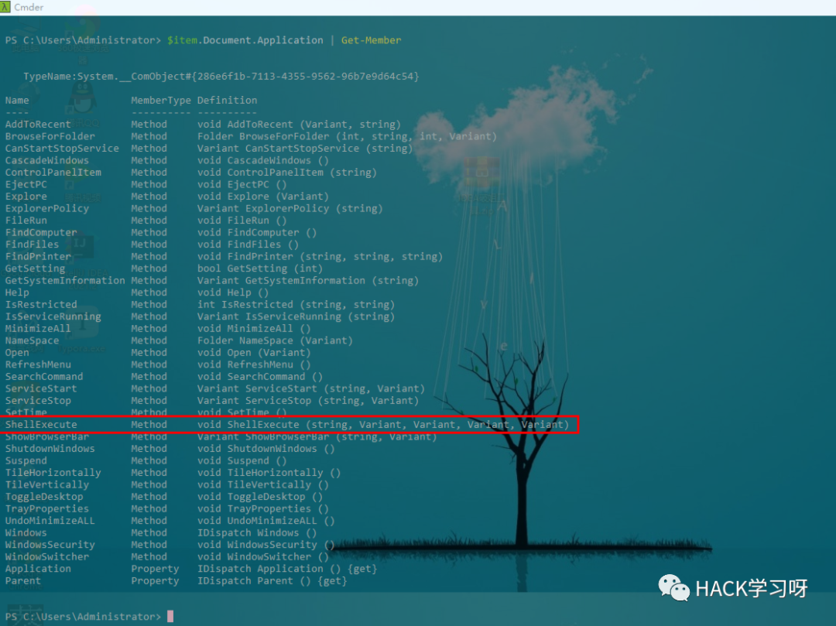Click the Name column header
The height and width of the screenshot is (626, 836).
[x=17, y=100]
